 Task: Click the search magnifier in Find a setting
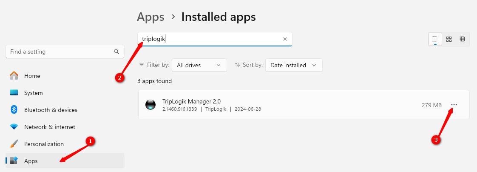(x=116, y=52)
